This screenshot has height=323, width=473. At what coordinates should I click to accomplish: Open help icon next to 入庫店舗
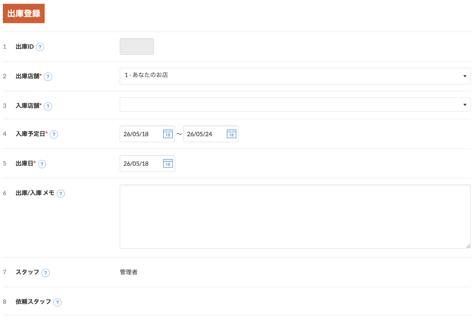48,106
